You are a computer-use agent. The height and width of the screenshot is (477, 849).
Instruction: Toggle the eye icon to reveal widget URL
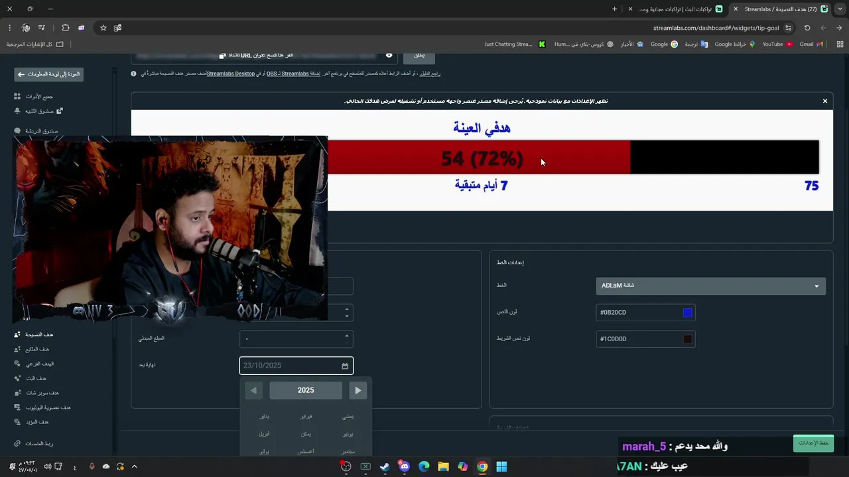[x=389, y=55]
